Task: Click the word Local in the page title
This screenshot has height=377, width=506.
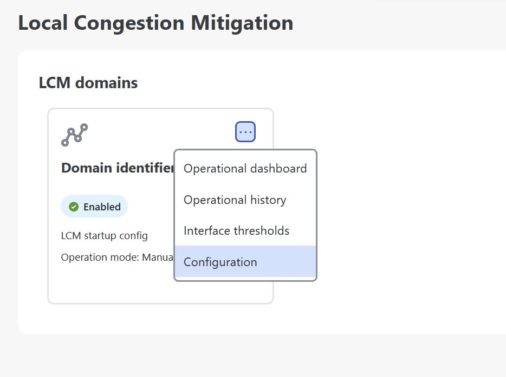Action: pyautogui.click(x=43, y=23)
